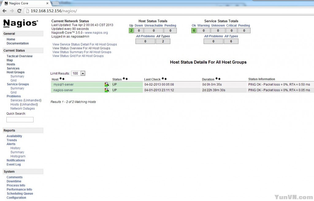This screenshot has height=201, width=314.
Task: Focus the Quick Search field
Action: [20, 120]
